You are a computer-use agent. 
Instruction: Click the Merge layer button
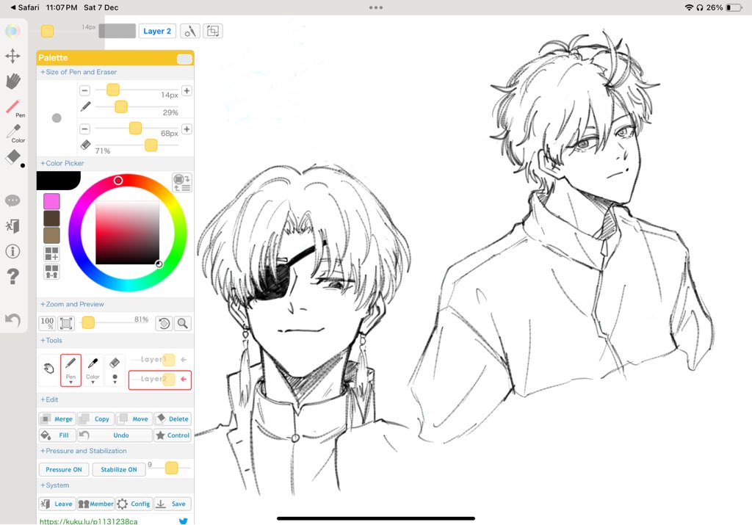(x=57, y=419)
